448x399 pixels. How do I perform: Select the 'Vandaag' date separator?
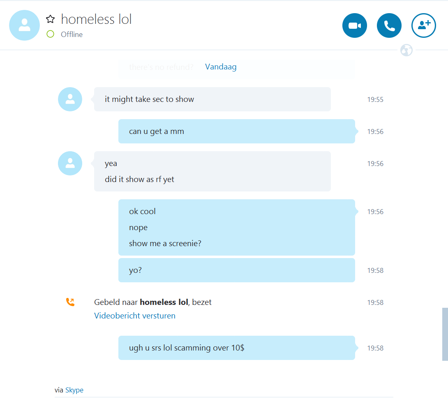[x=221, y=67]
